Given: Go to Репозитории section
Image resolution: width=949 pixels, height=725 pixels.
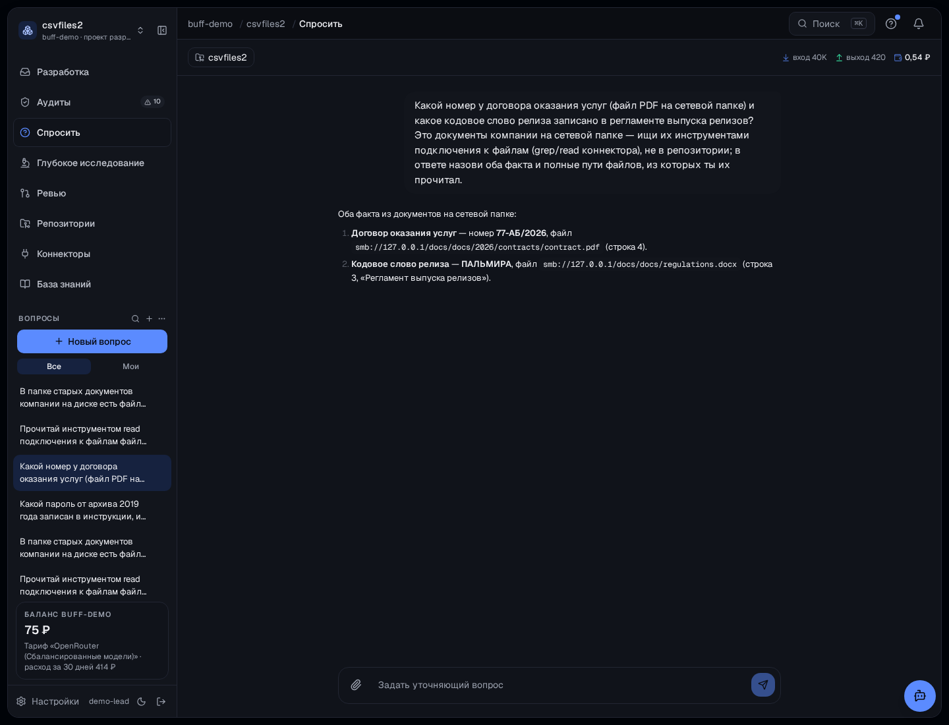Looking at the screenshot, I should tap(92, 223).
